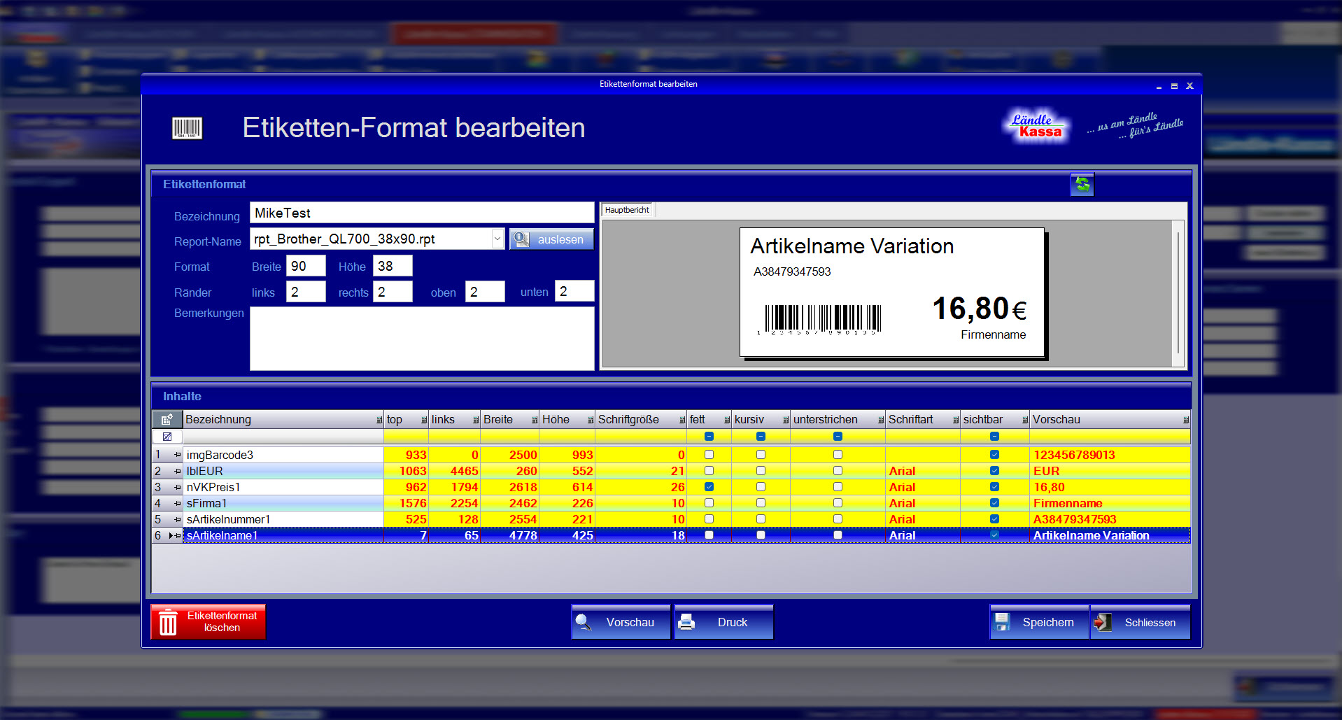This screenshot has height=720, width=1342.
Task: Save with the Speichern button
Action: tap(1039, 622)
